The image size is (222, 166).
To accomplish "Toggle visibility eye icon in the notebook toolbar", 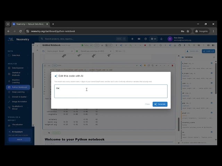I will (x=199, y=45).
